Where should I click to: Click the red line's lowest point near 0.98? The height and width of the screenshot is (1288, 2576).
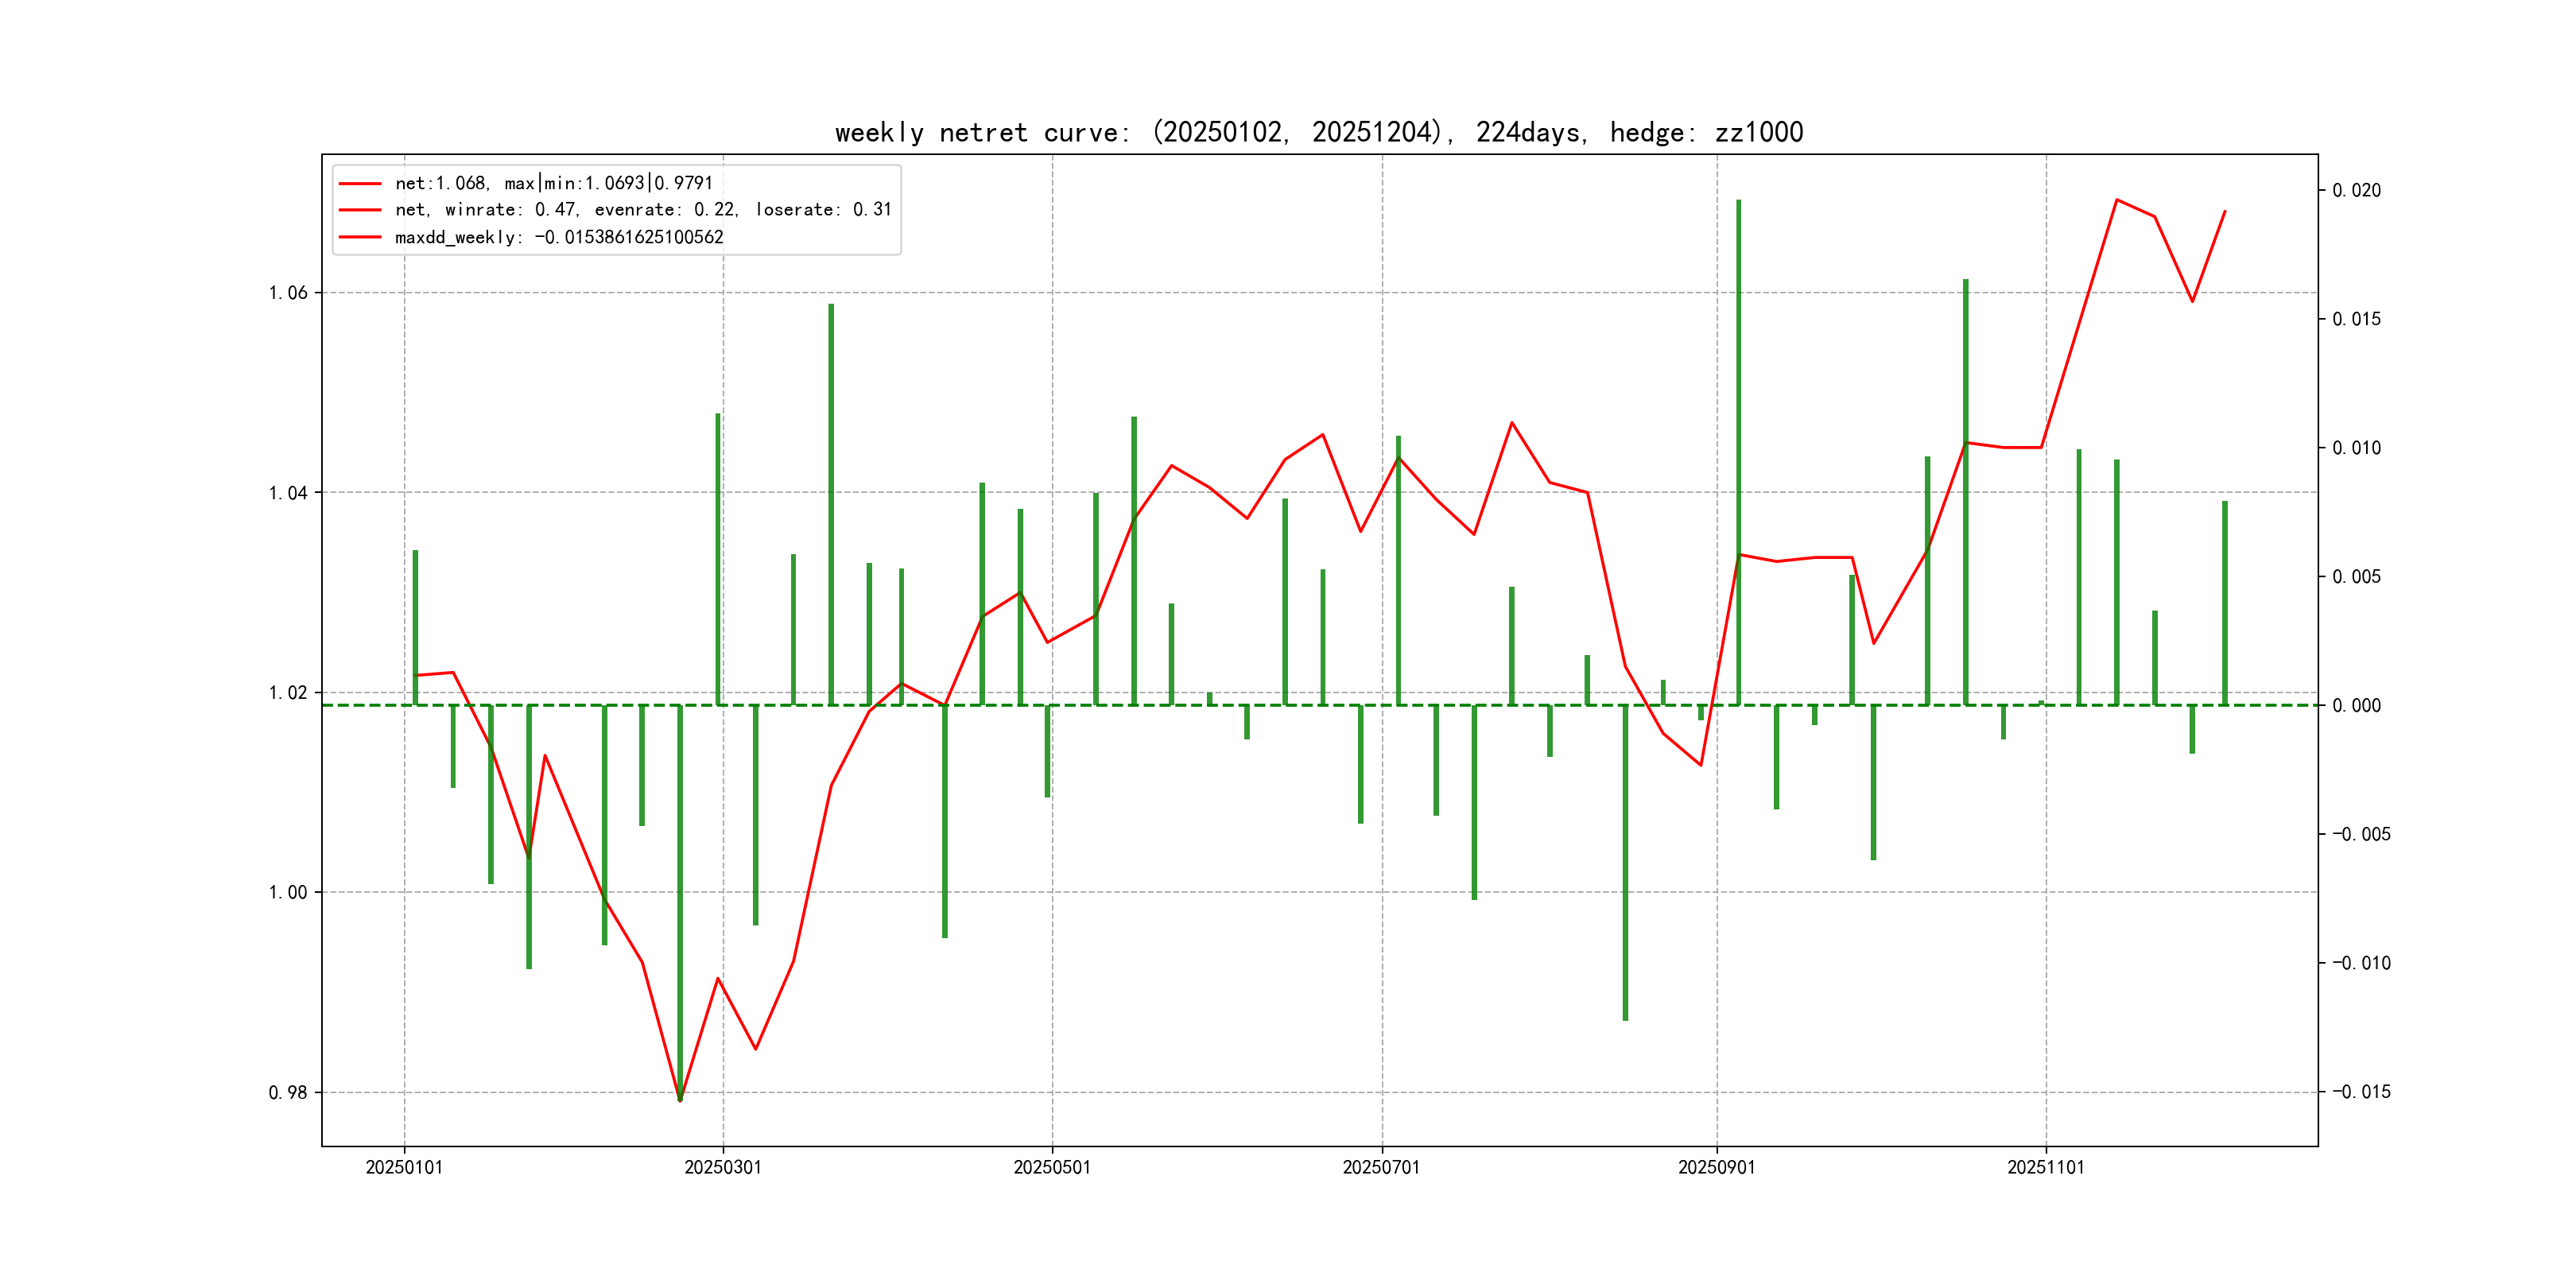pos(680,1100)
